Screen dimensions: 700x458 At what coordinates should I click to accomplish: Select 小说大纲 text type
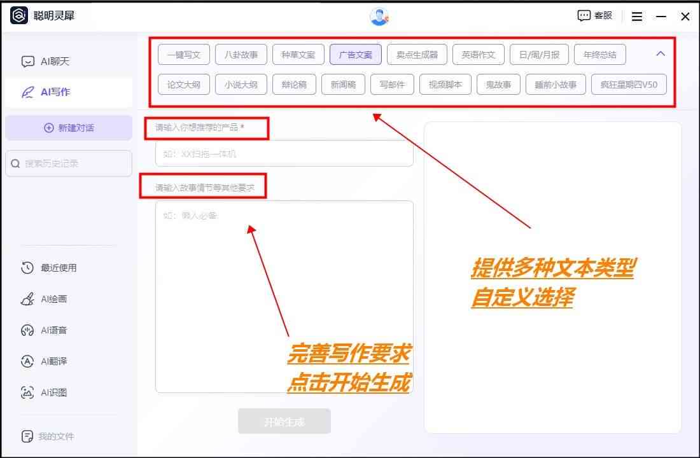point(241,85)
